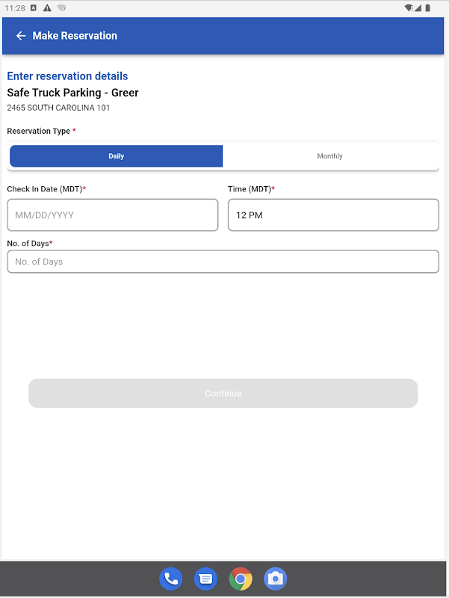Open the Camera app from dock
The width and height of the screenshot is (449, 598).
coord(276,578)
